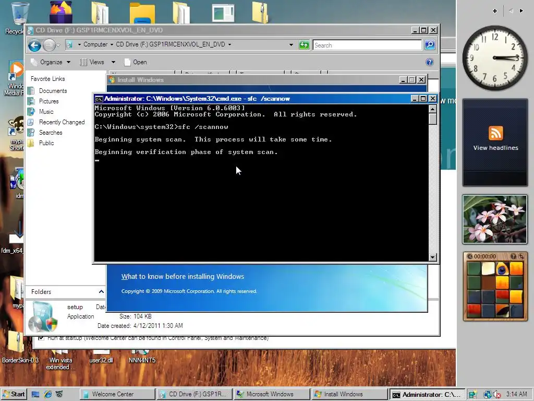
Task: Click the Back arrow in Explorer window
Action: point(34,45)
